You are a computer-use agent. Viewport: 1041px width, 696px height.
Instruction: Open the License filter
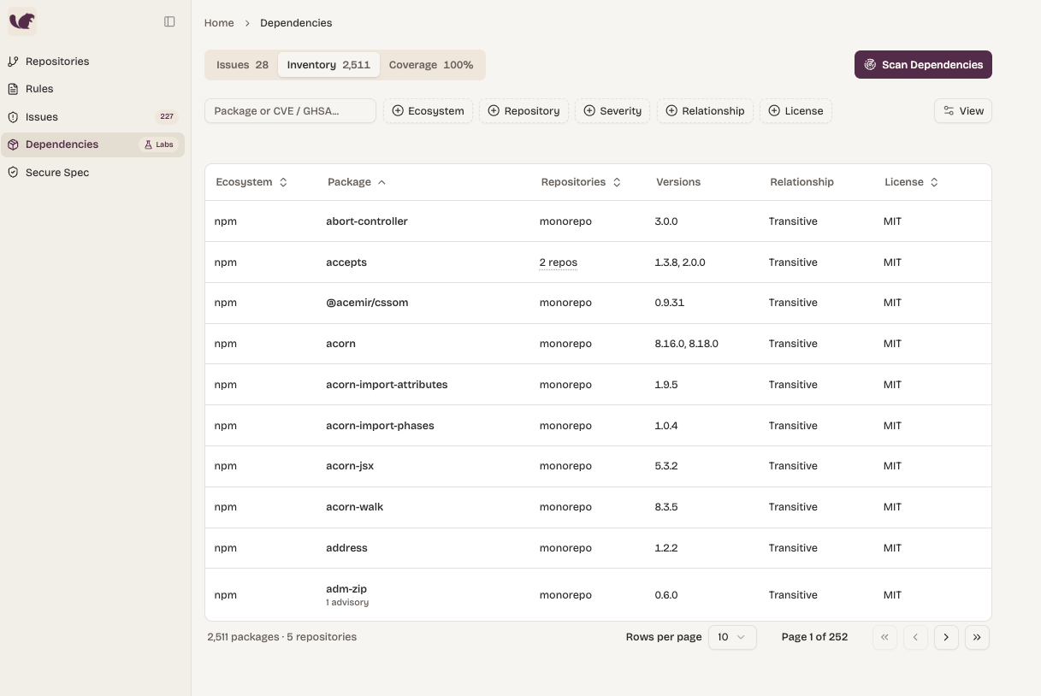[796, 111]
